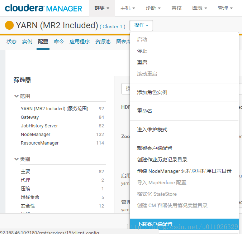Open the 审核 page
Viewport: 242px width, 234px height.
tap(176, 8)
